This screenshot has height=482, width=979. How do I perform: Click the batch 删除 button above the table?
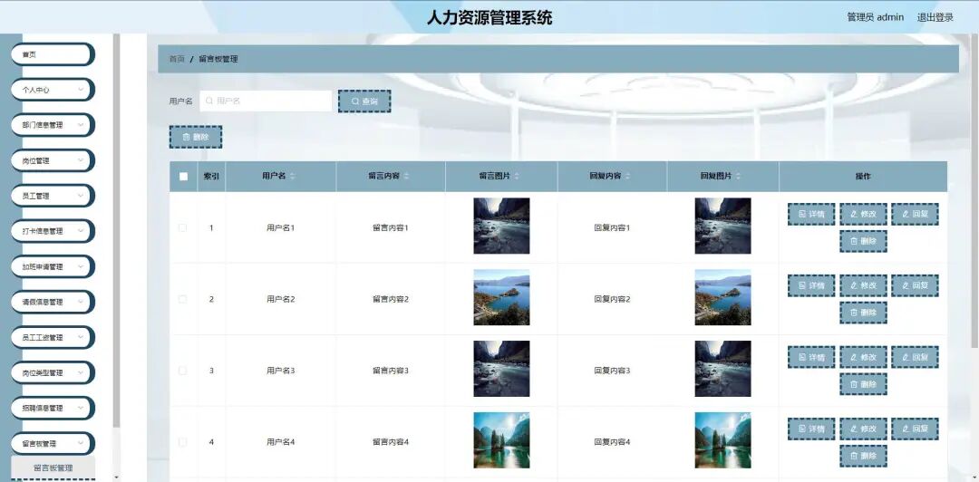click(196, 137)
